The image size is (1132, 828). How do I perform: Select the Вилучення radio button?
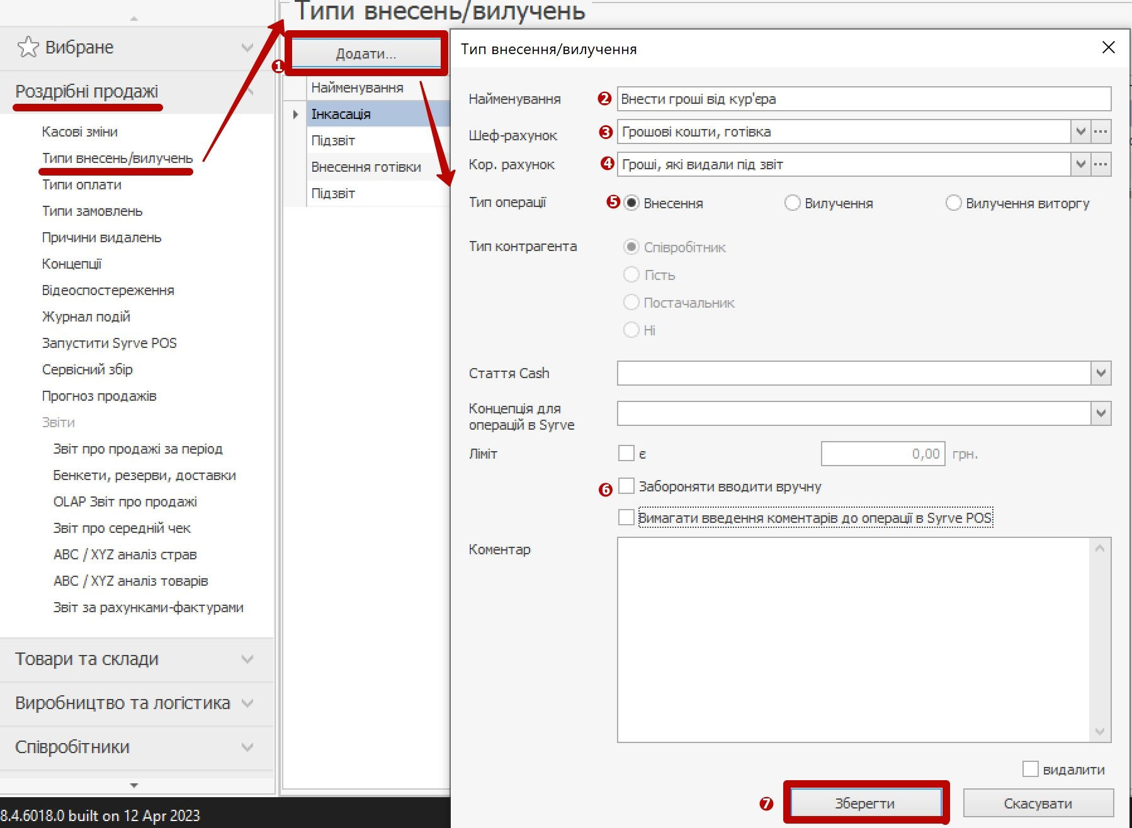[x=792, y=203]
